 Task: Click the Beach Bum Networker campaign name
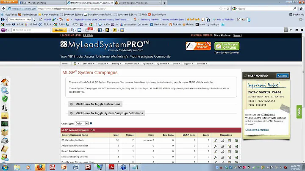click(x=73, y=151)
